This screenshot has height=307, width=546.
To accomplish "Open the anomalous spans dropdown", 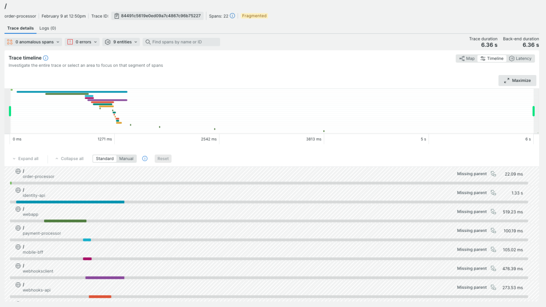I will coord(34,42).
